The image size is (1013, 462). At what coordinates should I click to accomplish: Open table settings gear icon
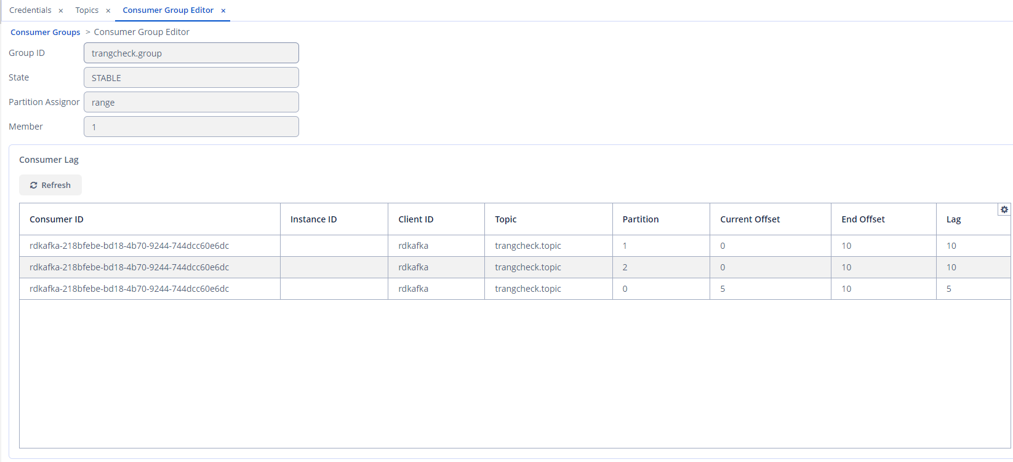click(1004, 209)
